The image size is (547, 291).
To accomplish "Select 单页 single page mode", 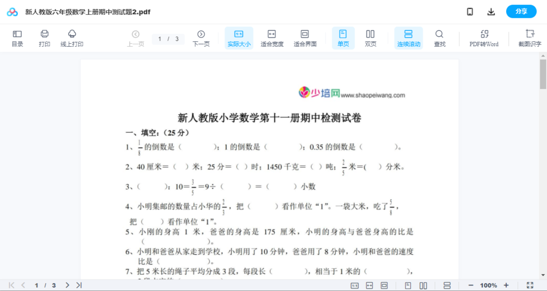I will click(343, 37).
